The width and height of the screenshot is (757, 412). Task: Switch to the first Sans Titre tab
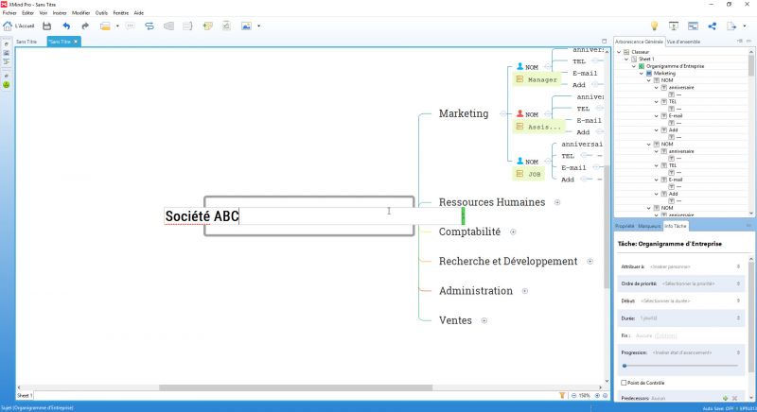coord(26,42)
